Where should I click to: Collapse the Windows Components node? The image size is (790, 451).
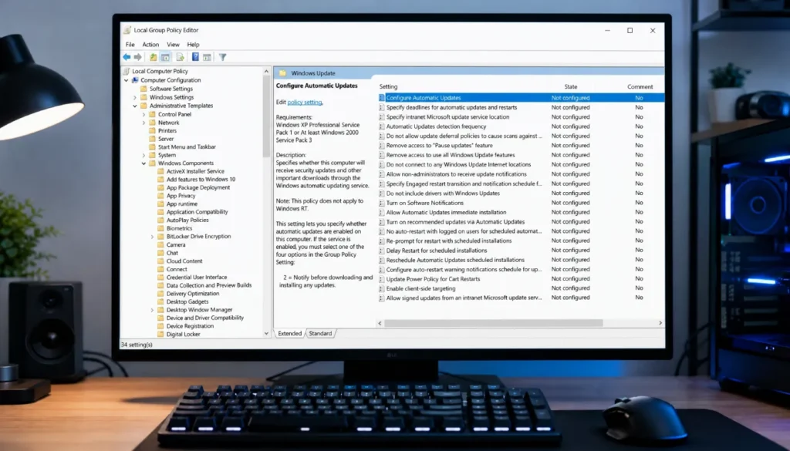coord(143,163)
